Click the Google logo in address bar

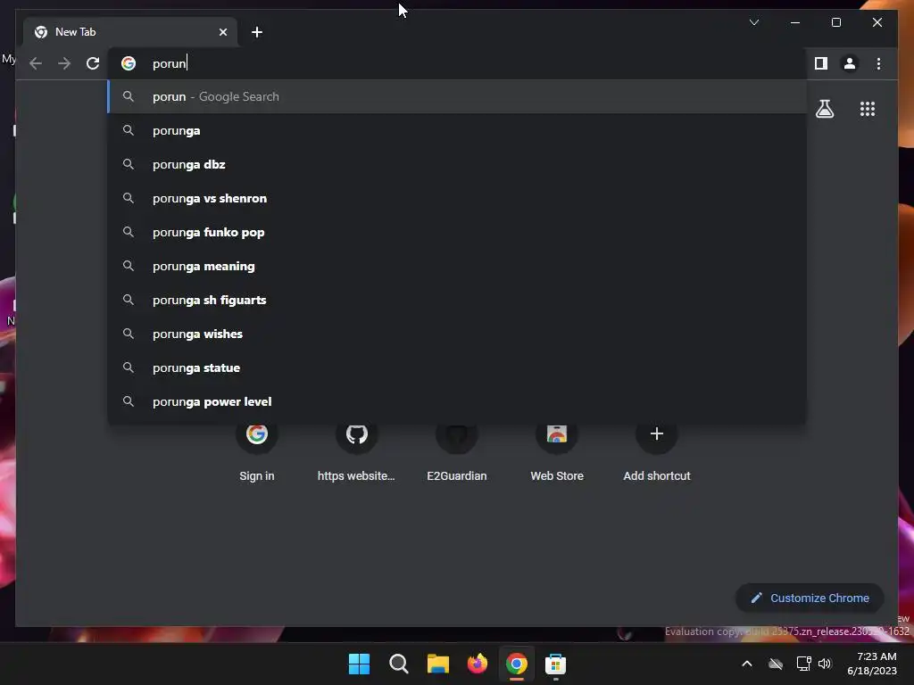(x=129, y=63)
